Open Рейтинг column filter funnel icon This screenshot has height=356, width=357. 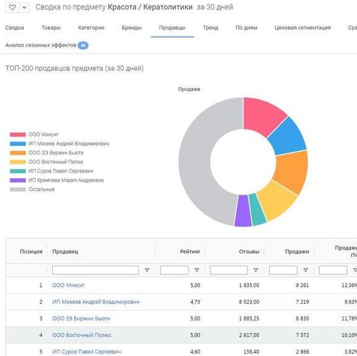197,270
